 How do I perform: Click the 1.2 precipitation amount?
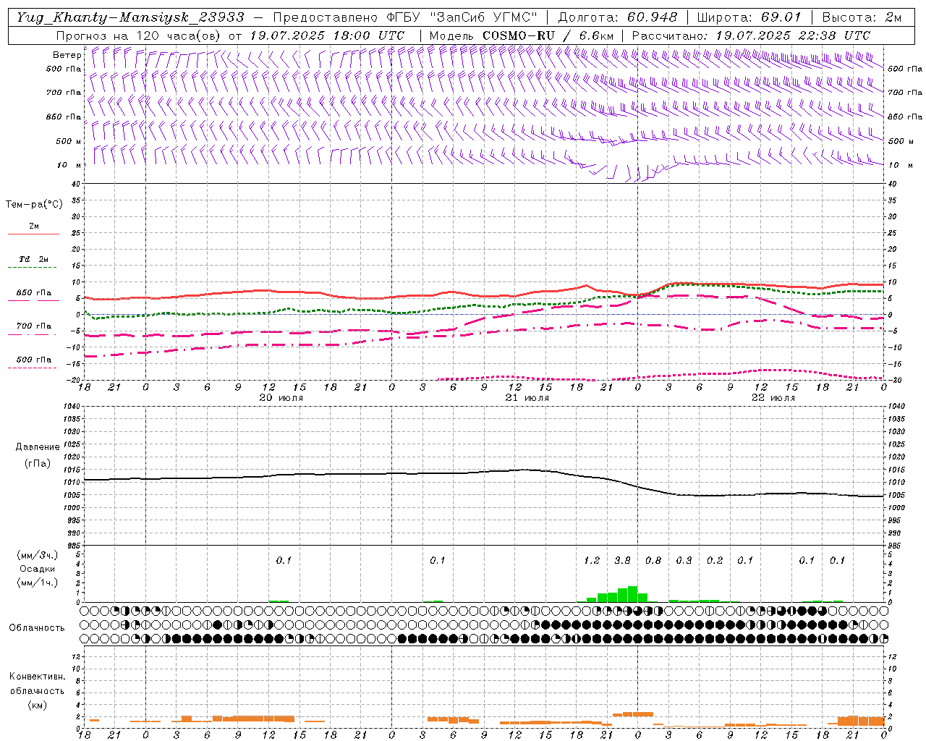pos(592,561)
